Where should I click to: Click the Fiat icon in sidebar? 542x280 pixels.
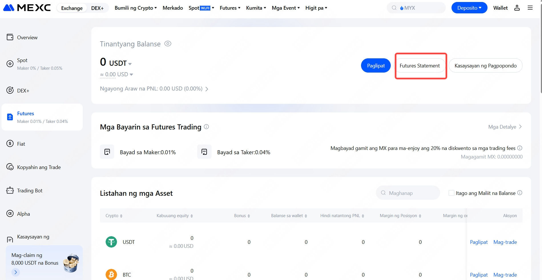(x=10, y=144)
